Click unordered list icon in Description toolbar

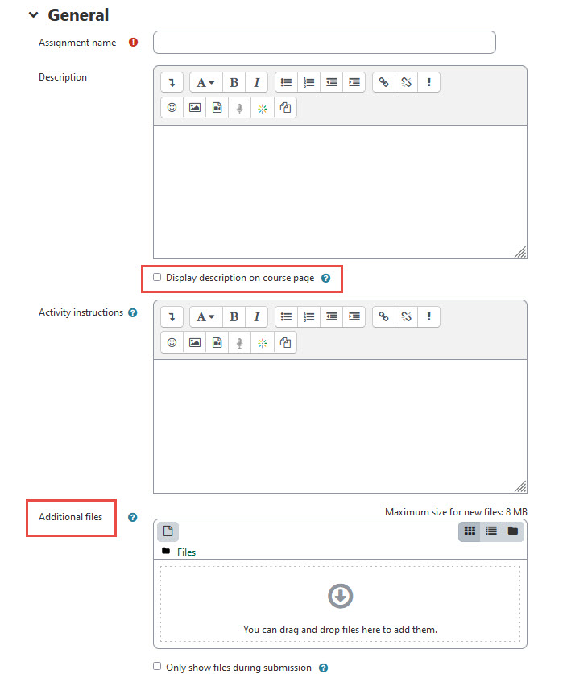pyautogui.click(x=286, y=82)
